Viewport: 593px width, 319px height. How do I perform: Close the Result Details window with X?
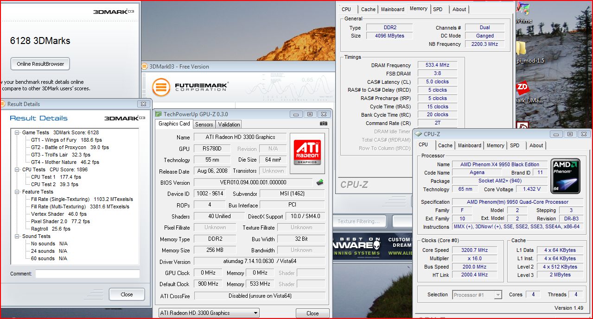(144, 104)
